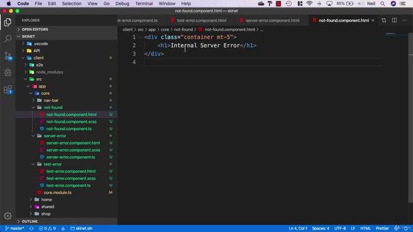The height and width of the screenshot is (232, 413).
Task: Open Spotlight search in menu bar
Action: [x=383, y=4]
